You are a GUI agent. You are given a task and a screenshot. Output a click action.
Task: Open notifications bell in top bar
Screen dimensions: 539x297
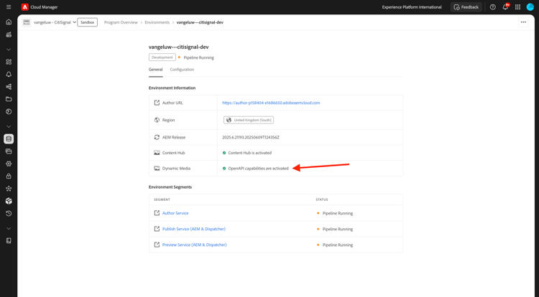505,7
